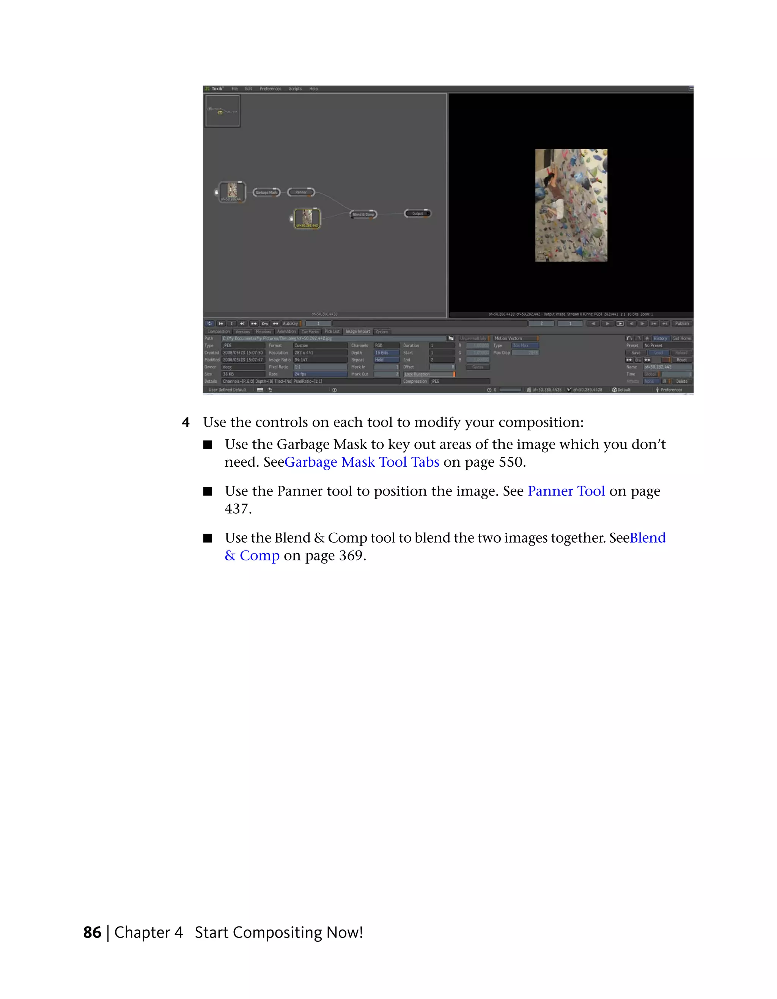
Task: Click the undo curved arrow icon
Action: 629,338
